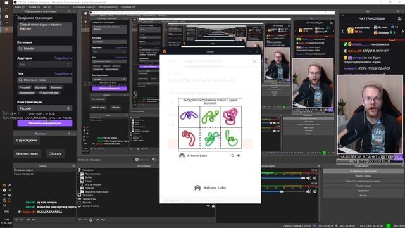Mute the first audio mixer channel

click(309, 178)
